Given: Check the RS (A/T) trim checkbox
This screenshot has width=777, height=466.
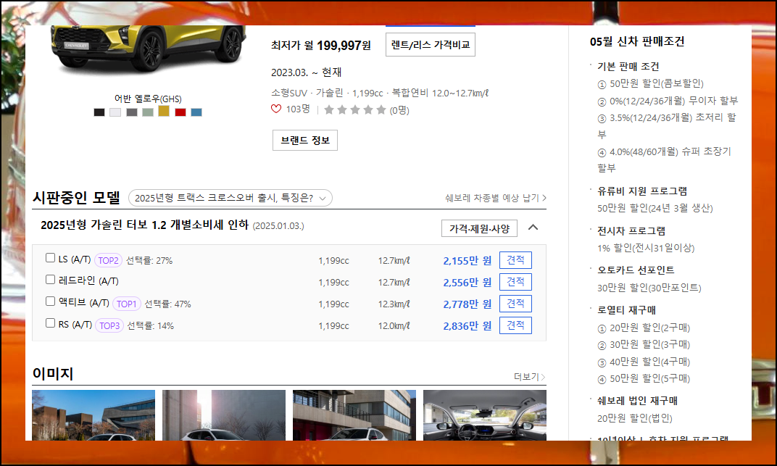Looking at the screenshot, I should (x=50, y=323).
